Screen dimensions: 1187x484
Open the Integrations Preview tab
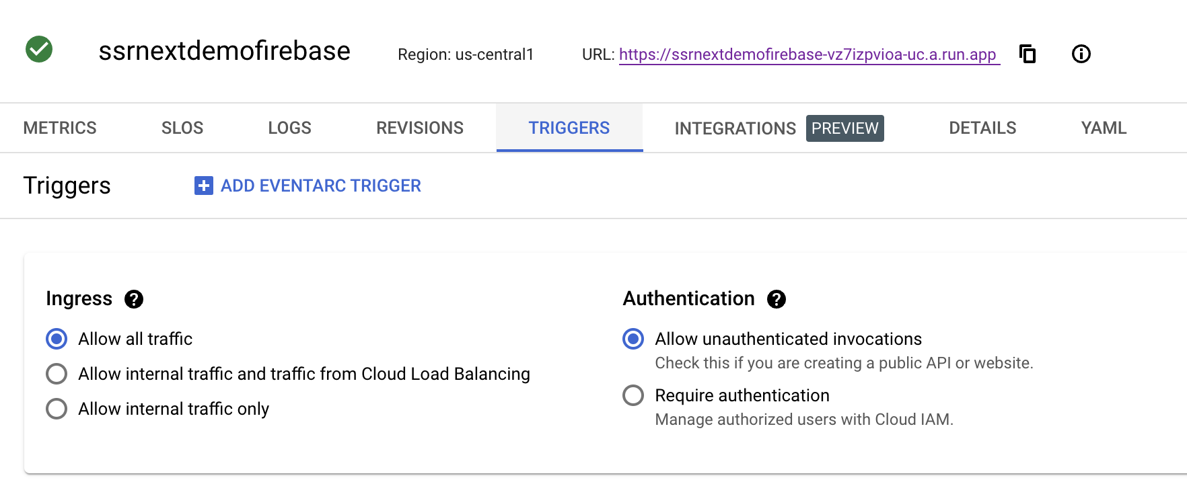(779, 128)
